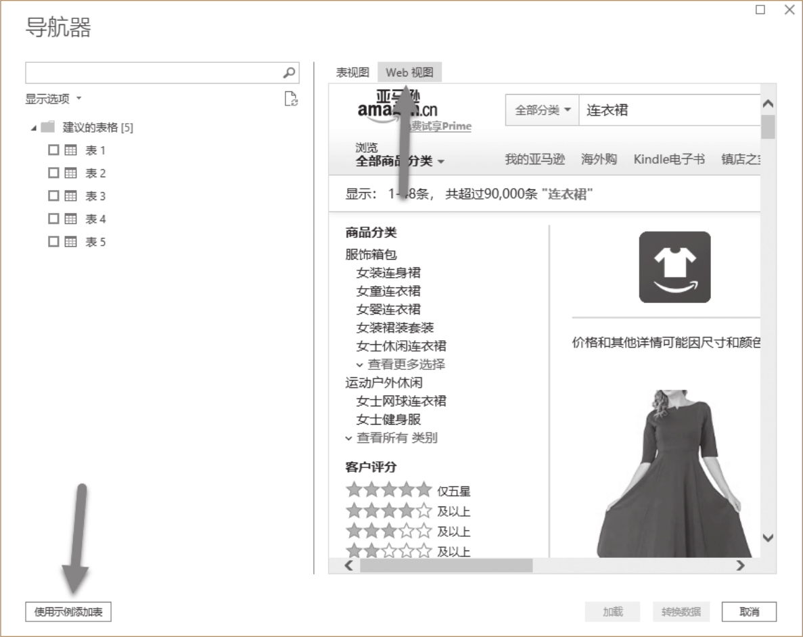Tick the checkbox for 表 5
The image size is (803, 637).
(x=53, y=242)
